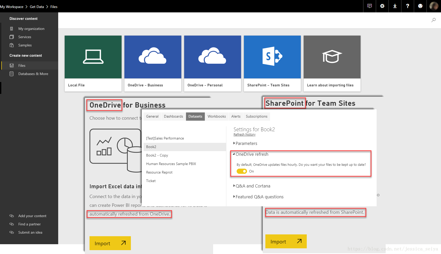Screen dimensions: 441x254
Task: Click Import under OneDrive for Business
Action: [x=110, y=243]
